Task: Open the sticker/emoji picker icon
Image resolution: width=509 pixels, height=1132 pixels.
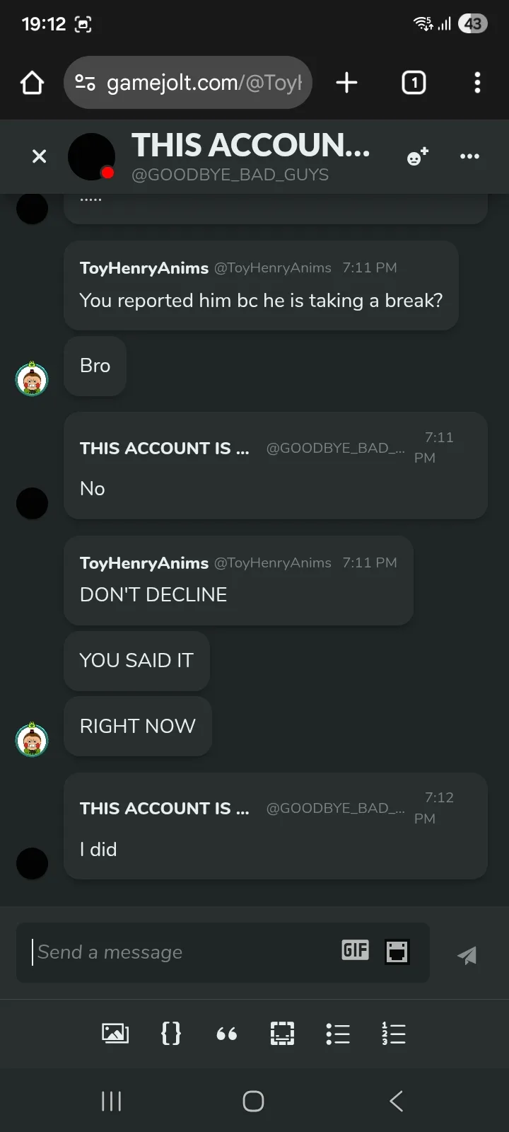Action: (397, 952)
